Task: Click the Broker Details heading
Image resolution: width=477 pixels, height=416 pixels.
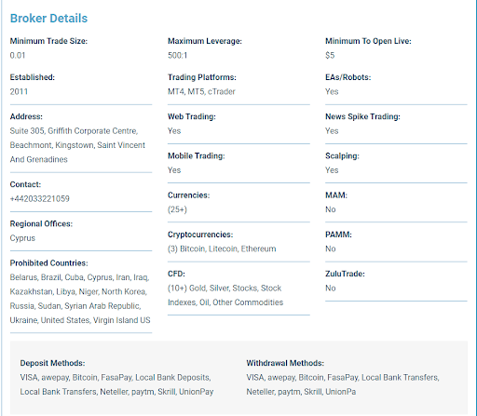Action: point(48,19)
